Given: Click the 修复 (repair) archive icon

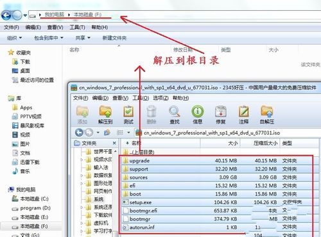Looking at the screenshot, I should point(221,115).
